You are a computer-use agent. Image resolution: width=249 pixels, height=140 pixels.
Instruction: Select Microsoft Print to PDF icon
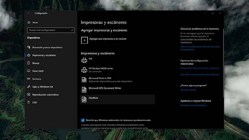[x=84, y=80]
